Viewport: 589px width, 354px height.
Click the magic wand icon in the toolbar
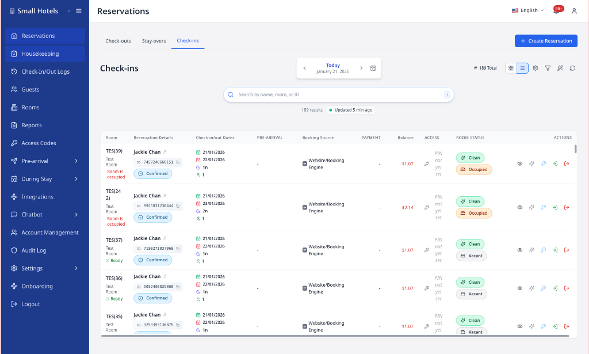pos(560,67)
